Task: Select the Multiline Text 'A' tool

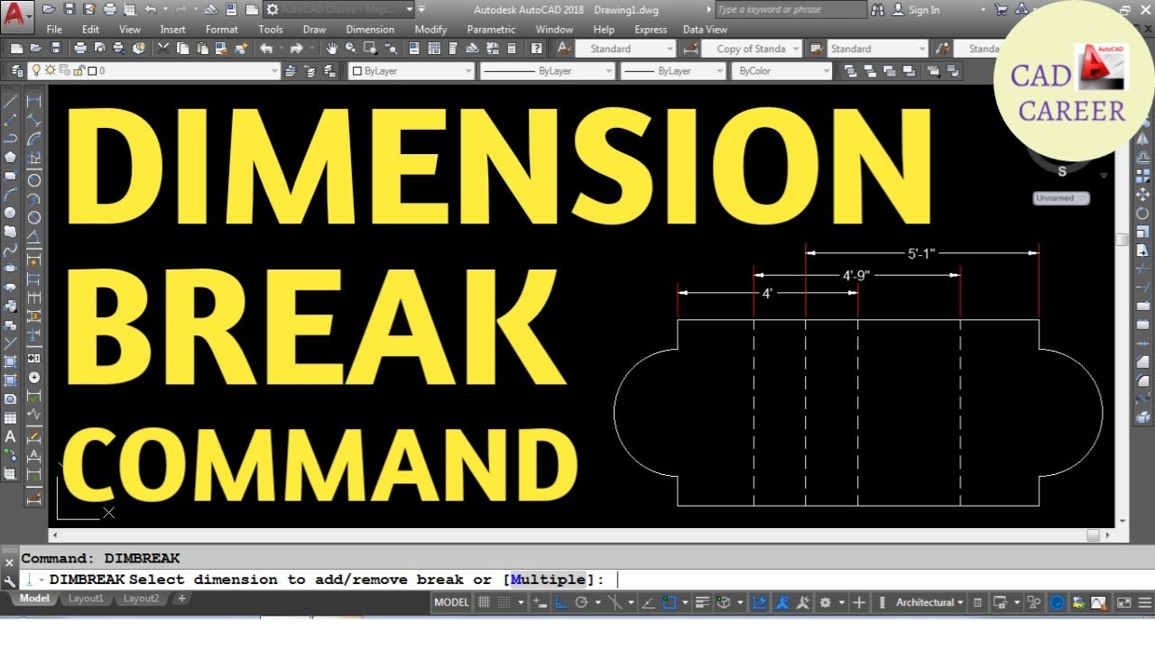Action: 11,436
